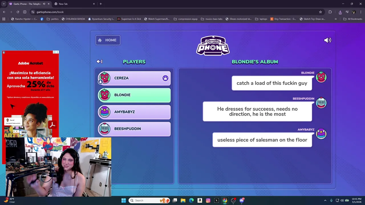Image resolution: width=365 pixels, height=205 pixels.
Task: Open Instagram from the taskbar
Action: pos(208,200)
